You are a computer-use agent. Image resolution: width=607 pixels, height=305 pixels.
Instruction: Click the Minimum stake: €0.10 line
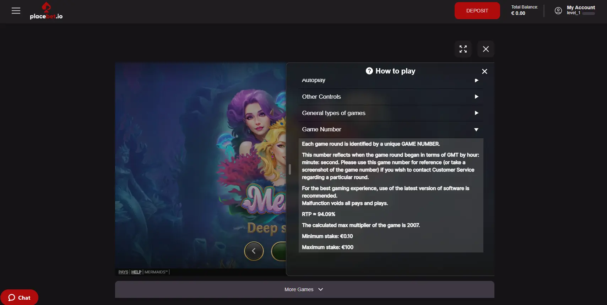click(327, 236)
